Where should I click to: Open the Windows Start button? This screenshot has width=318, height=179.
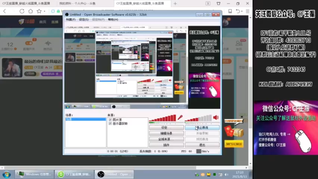pyautogui.click(x=7, y=175)
